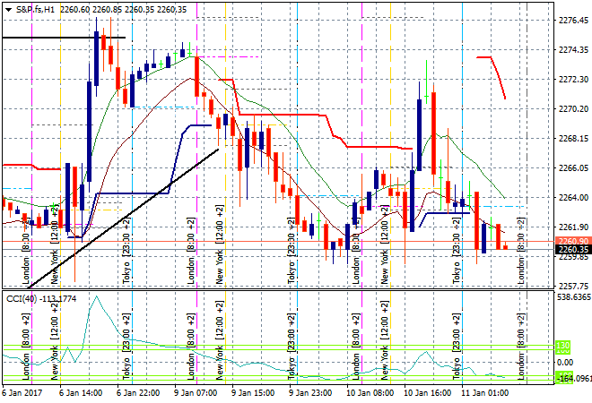
Task: Click the black 2260.35 current price tag
Action: pos(572,250)
